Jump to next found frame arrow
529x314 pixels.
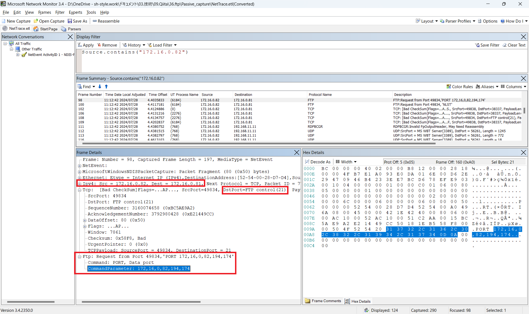pos(100,87)
